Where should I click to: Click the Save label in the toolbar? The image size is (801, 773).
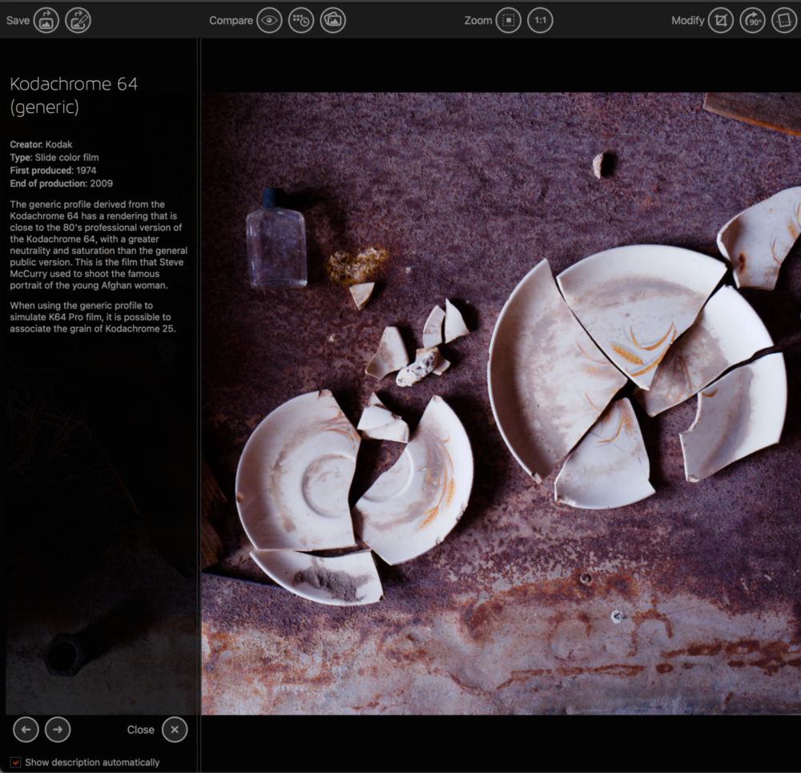pos(18,20)
